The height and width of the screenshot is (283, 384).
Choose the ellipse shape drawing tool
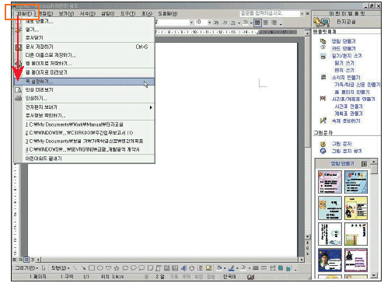100,267
